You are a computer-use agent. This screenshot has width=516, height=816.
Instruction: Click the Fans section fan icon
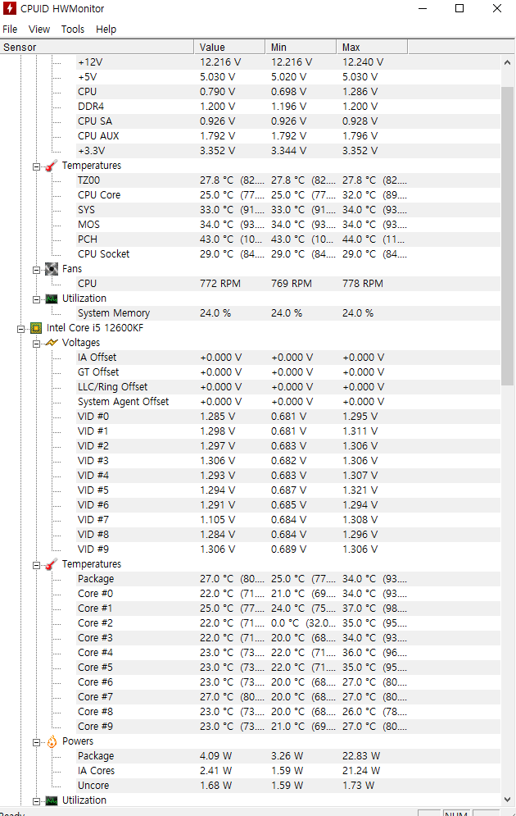(x=52, y=269)
